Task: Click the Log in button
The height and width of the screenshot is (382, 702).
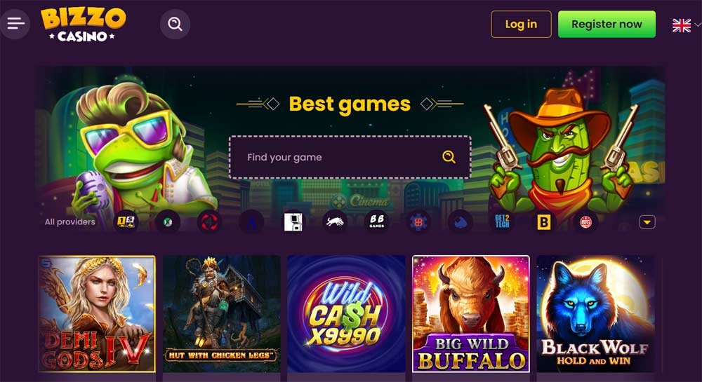Action: click(521, 24)
